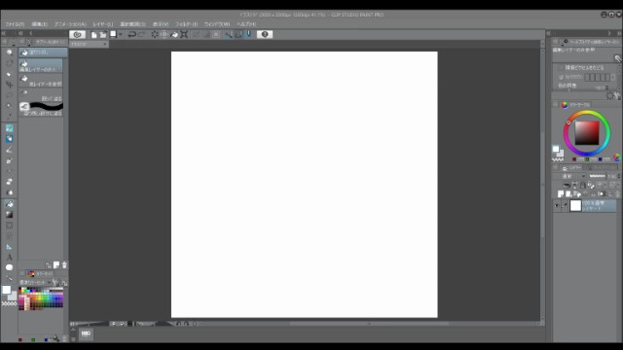Select the Gradient tool
The image size is (623, 350).
coord(9,214)
